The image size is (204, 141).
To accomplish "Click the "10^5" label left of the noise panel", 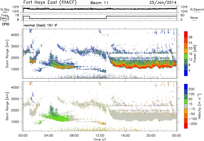I will click(x=16, y=7).
